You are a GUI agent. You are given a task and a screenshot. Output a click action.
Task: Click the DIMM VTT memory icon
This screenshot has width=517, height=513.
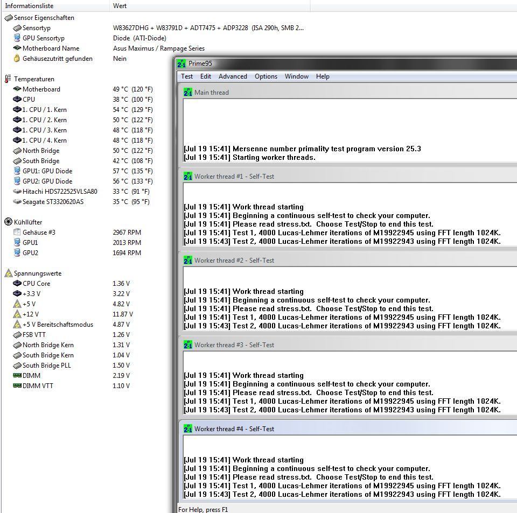pyautogui.click(x=17, y=385)
